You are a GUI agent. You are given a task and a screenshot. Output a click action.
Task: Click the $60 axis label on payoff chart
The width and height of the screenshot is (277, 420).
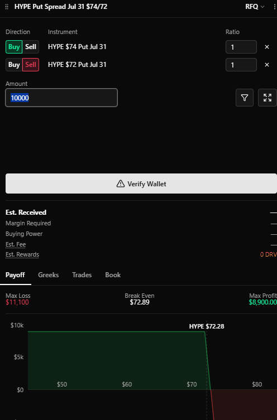click(x=127, y=384)
